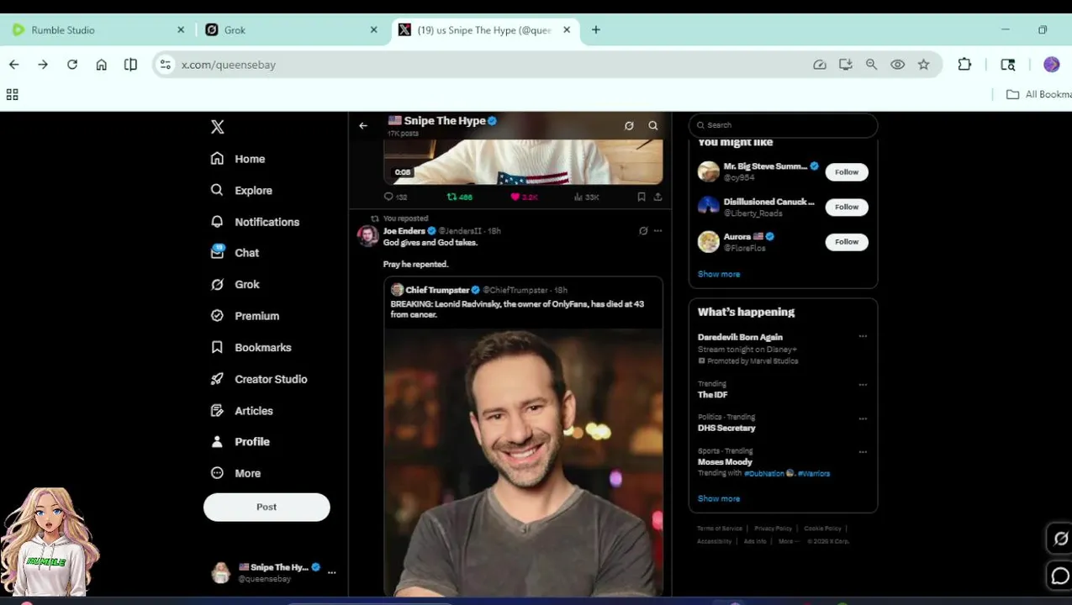
Task: Open the browser extensions puzzle icon
Action: tap(964, 65)
